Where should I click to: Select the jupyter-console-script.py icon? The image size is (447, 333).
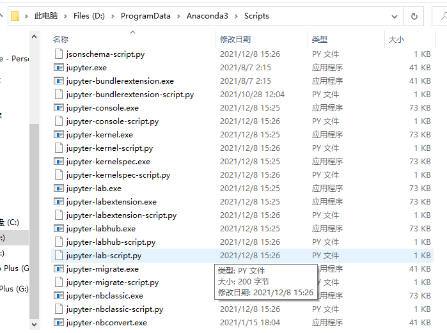point(59,121)
